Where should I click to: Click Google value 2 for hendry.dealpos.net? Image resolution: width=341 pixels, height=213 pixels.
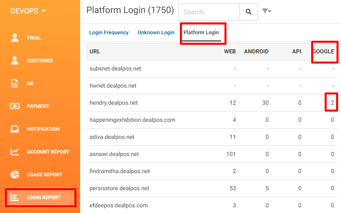pyautogui.click(x=332, y=103)
